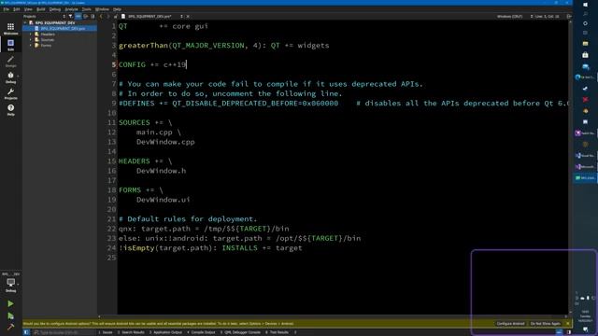Open the Edit menu
Image resolution: width=598 pixels, height=336 pixels.
[17, 9]
